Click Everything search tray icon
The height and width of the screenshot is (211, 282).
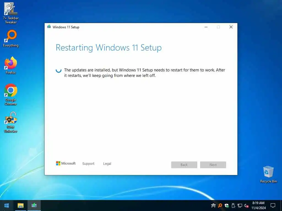pos(220,206)
